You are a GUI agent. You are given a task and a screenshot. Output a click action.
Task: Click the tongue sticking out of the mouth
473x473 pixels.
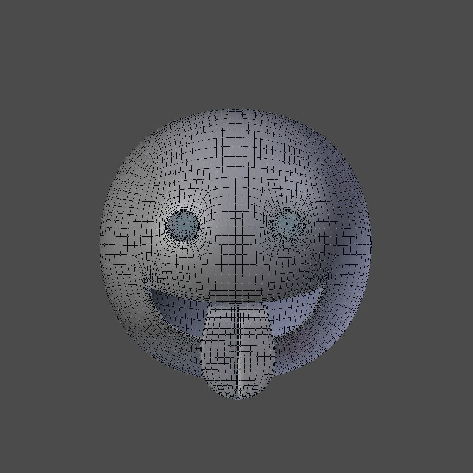click(x=237, y=351)
